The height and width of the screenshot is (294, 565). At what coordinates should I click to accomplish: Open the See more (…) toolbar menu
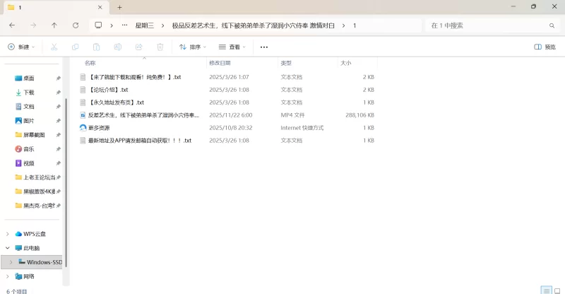[264, 47]
